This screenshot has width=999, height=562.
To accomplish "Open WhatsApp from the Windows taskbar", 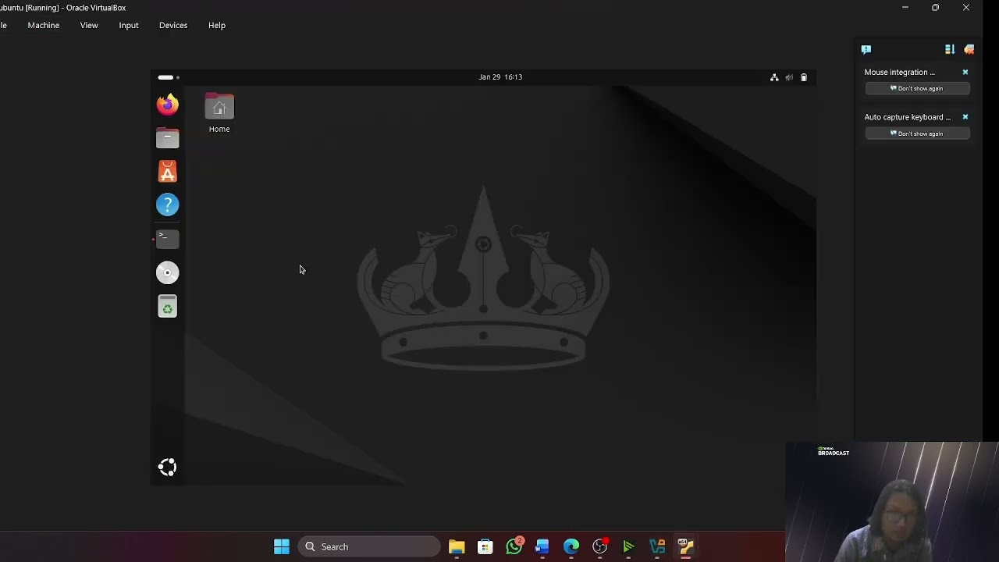I will click(x=514, y=547).
